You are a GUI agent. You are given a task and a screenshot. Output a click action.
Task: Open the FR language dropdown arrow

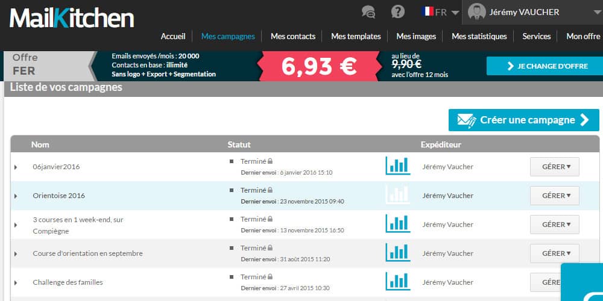[455, 13]
